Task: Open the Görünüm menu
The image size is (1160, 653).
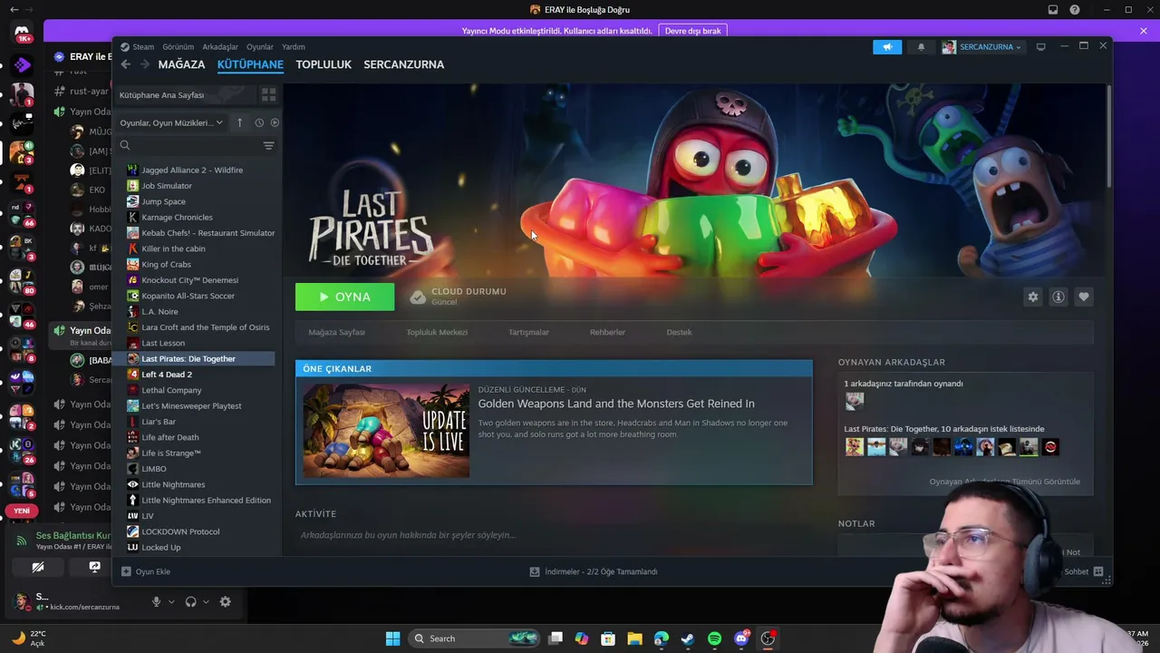Action: point(179,47)
